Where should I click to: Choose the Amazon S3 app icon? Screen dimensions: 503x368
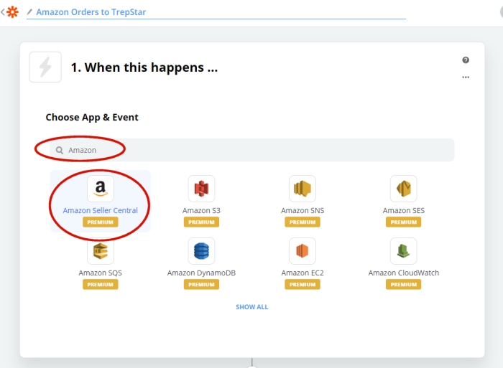201,189
